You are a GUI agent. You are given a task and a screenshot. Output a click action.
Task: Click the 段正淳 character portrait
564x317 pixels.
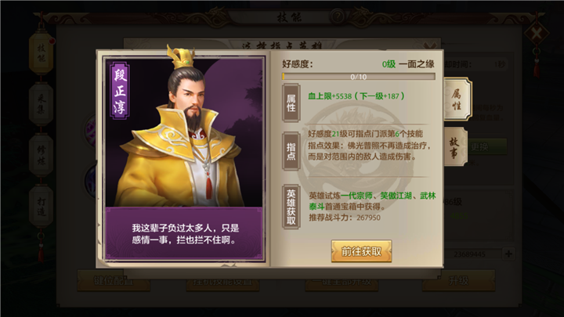[184, 131]
